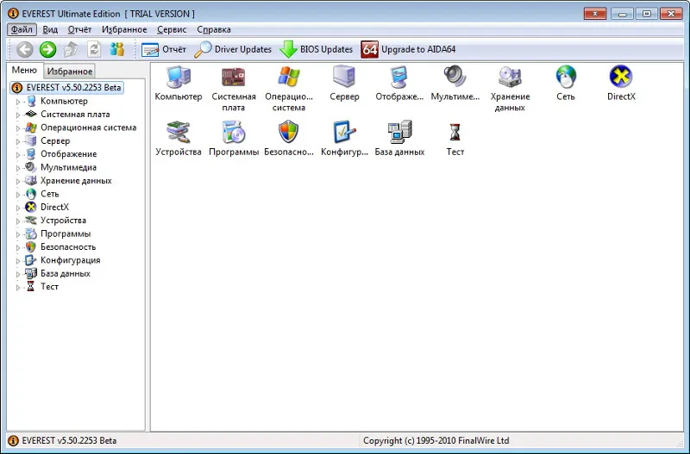The height and width of the screenshot is (454, 690).
Task: Select Операционная система in the tree
Action: tap(89, 127)
